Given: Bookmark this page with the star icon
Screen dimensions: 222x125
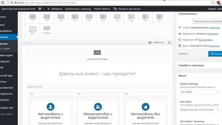Looking at the screenshot, I should 213,2.
